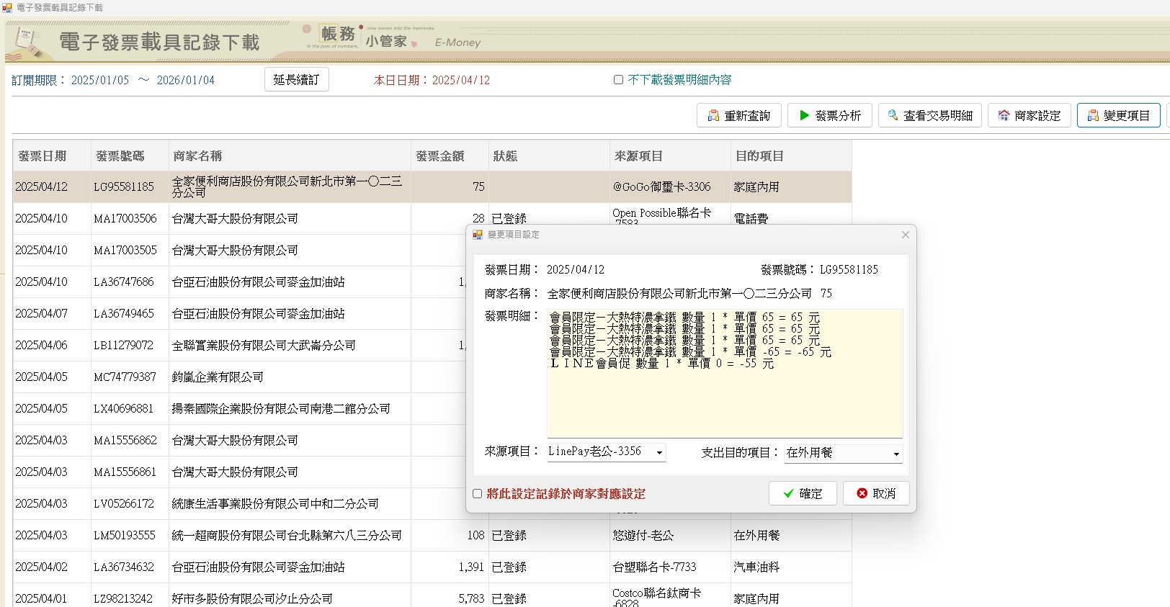Click the red cancel icon on 取消

point(862,493)
